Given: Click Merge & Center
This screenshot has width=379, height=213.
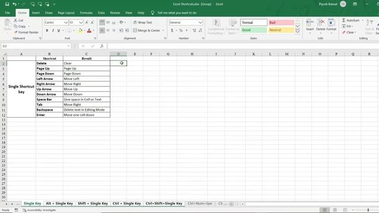Looking at the screenshot, I should pos(146,30).
